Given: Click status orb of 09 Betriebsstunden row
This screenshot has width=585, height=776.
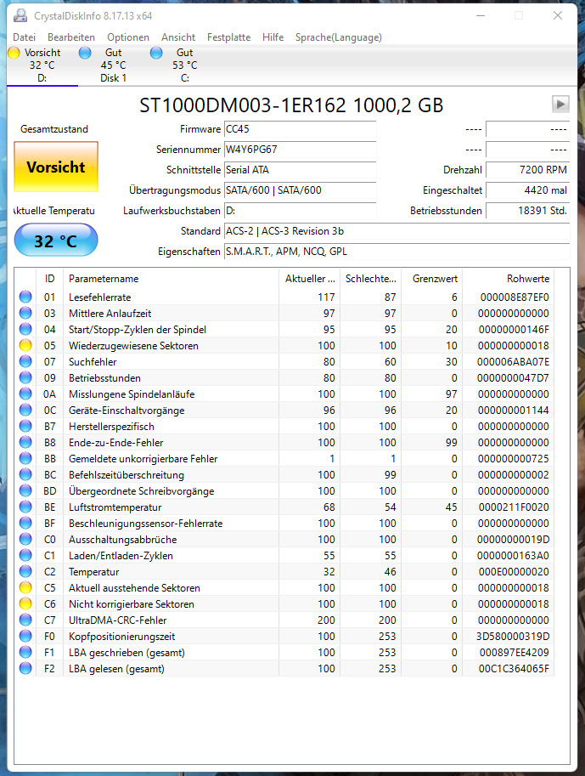Looking at the screenshot, I should point(25,377).
